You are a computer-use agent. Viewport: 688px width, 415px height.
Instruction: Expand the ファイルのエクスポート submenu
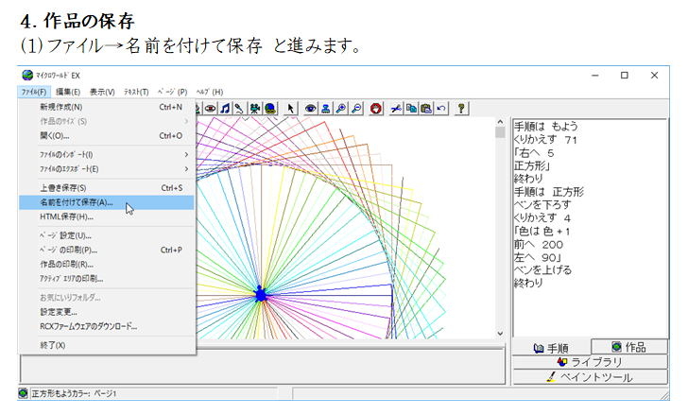click(107, 169)
